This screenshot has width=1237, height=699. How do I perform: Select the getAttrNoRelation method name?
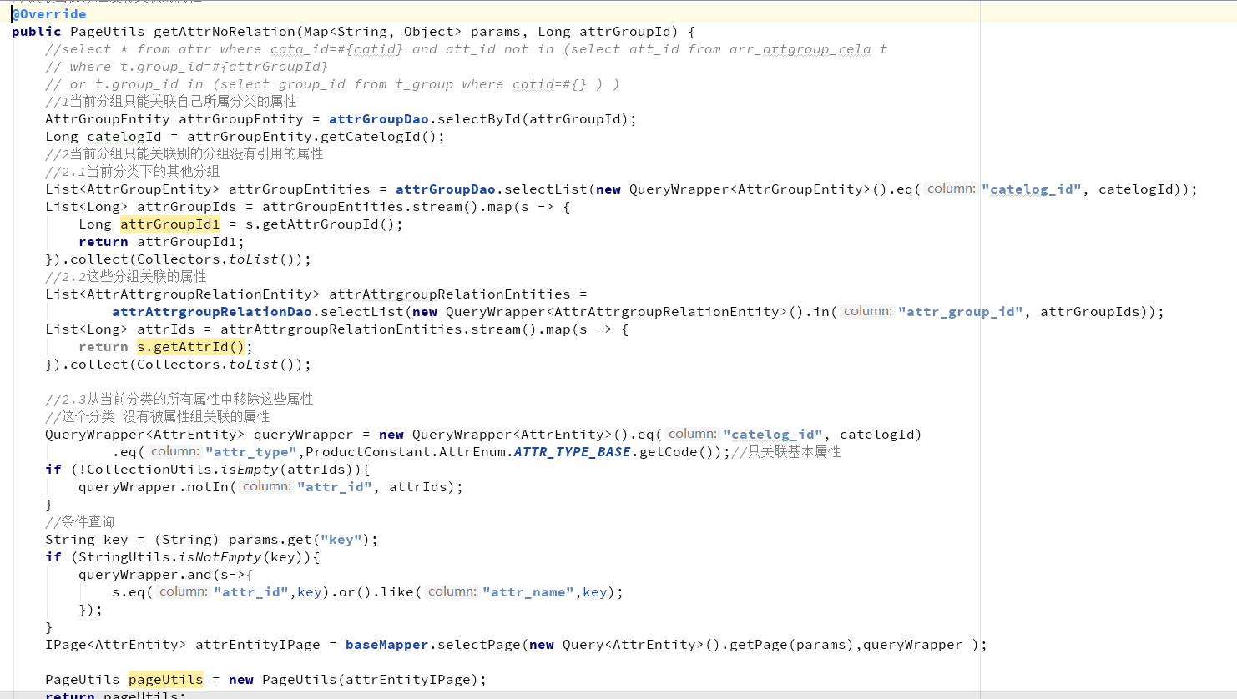[225, 31]
